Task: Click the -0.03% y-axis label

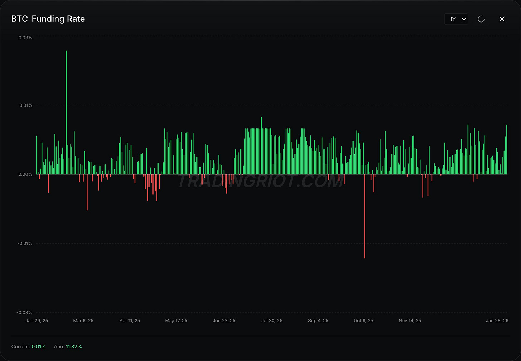Action: click(24, 312)
